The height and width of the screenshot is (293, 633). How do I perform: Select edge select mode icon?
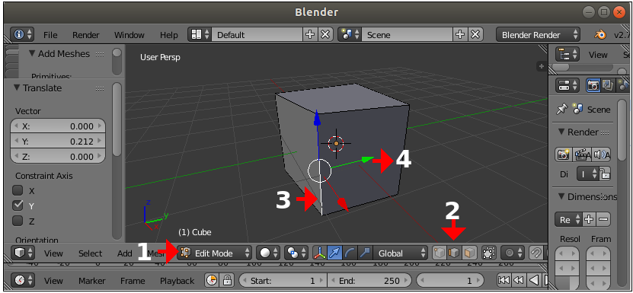click(454, 253)
